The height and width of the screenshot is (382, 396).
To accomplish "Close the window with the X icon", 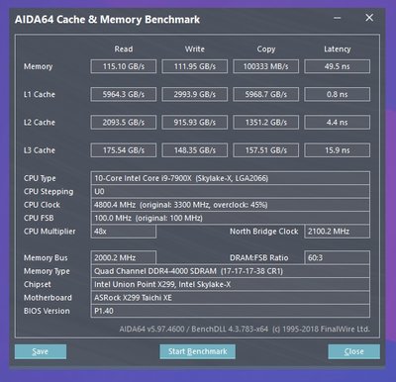I will tap(369, 18).
